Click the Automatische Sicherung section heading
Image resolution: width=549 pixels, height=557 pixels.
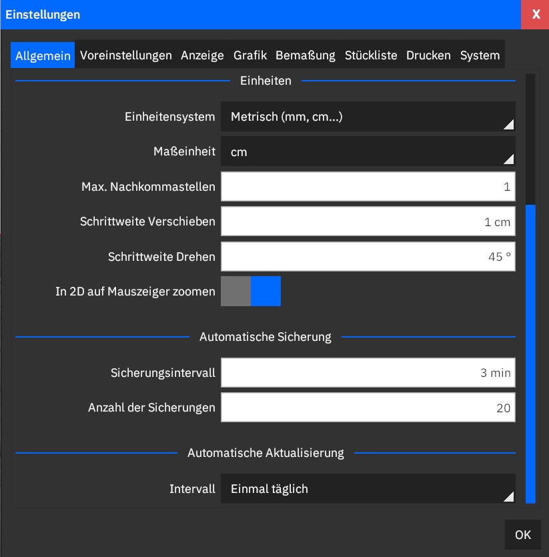point(265,336)
